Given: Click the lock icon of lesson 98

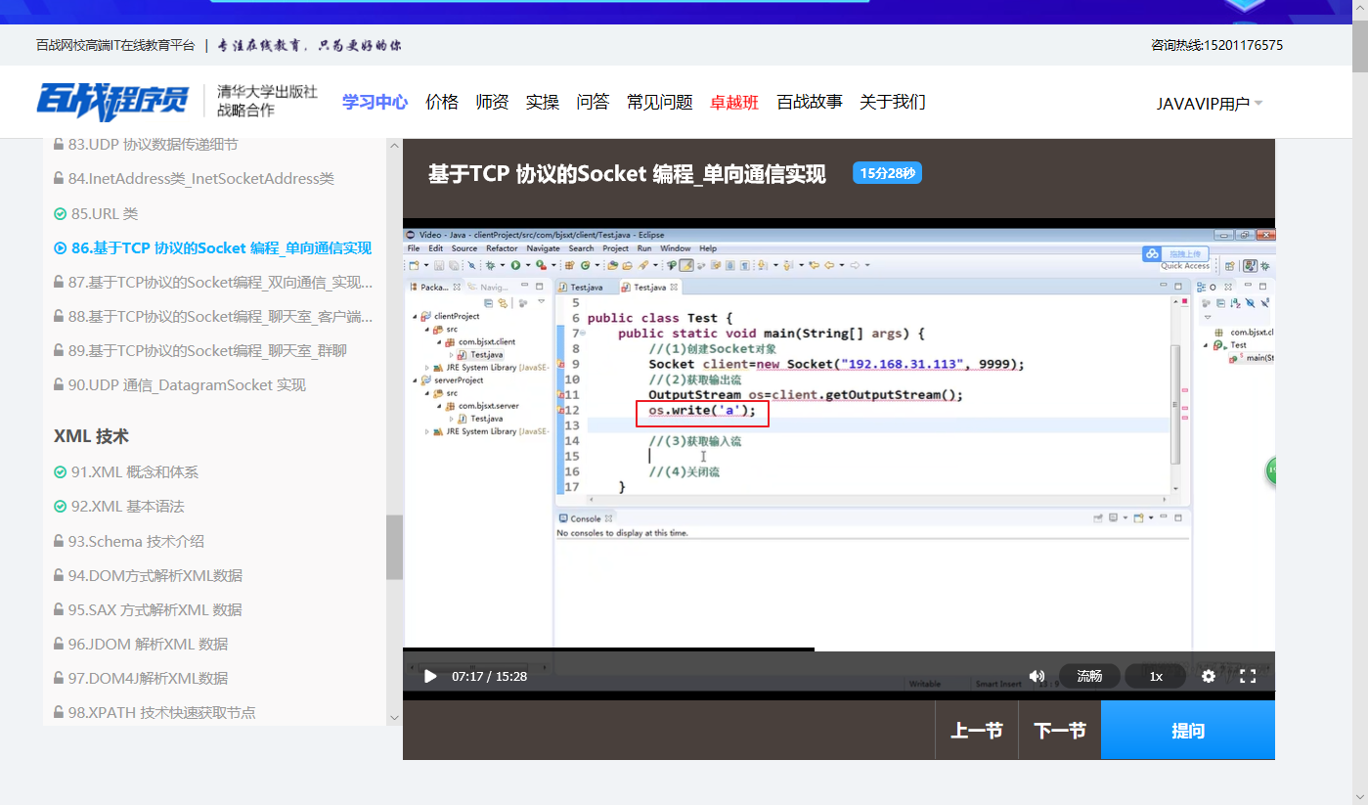Looking at the screenshot, I should 59,712.
